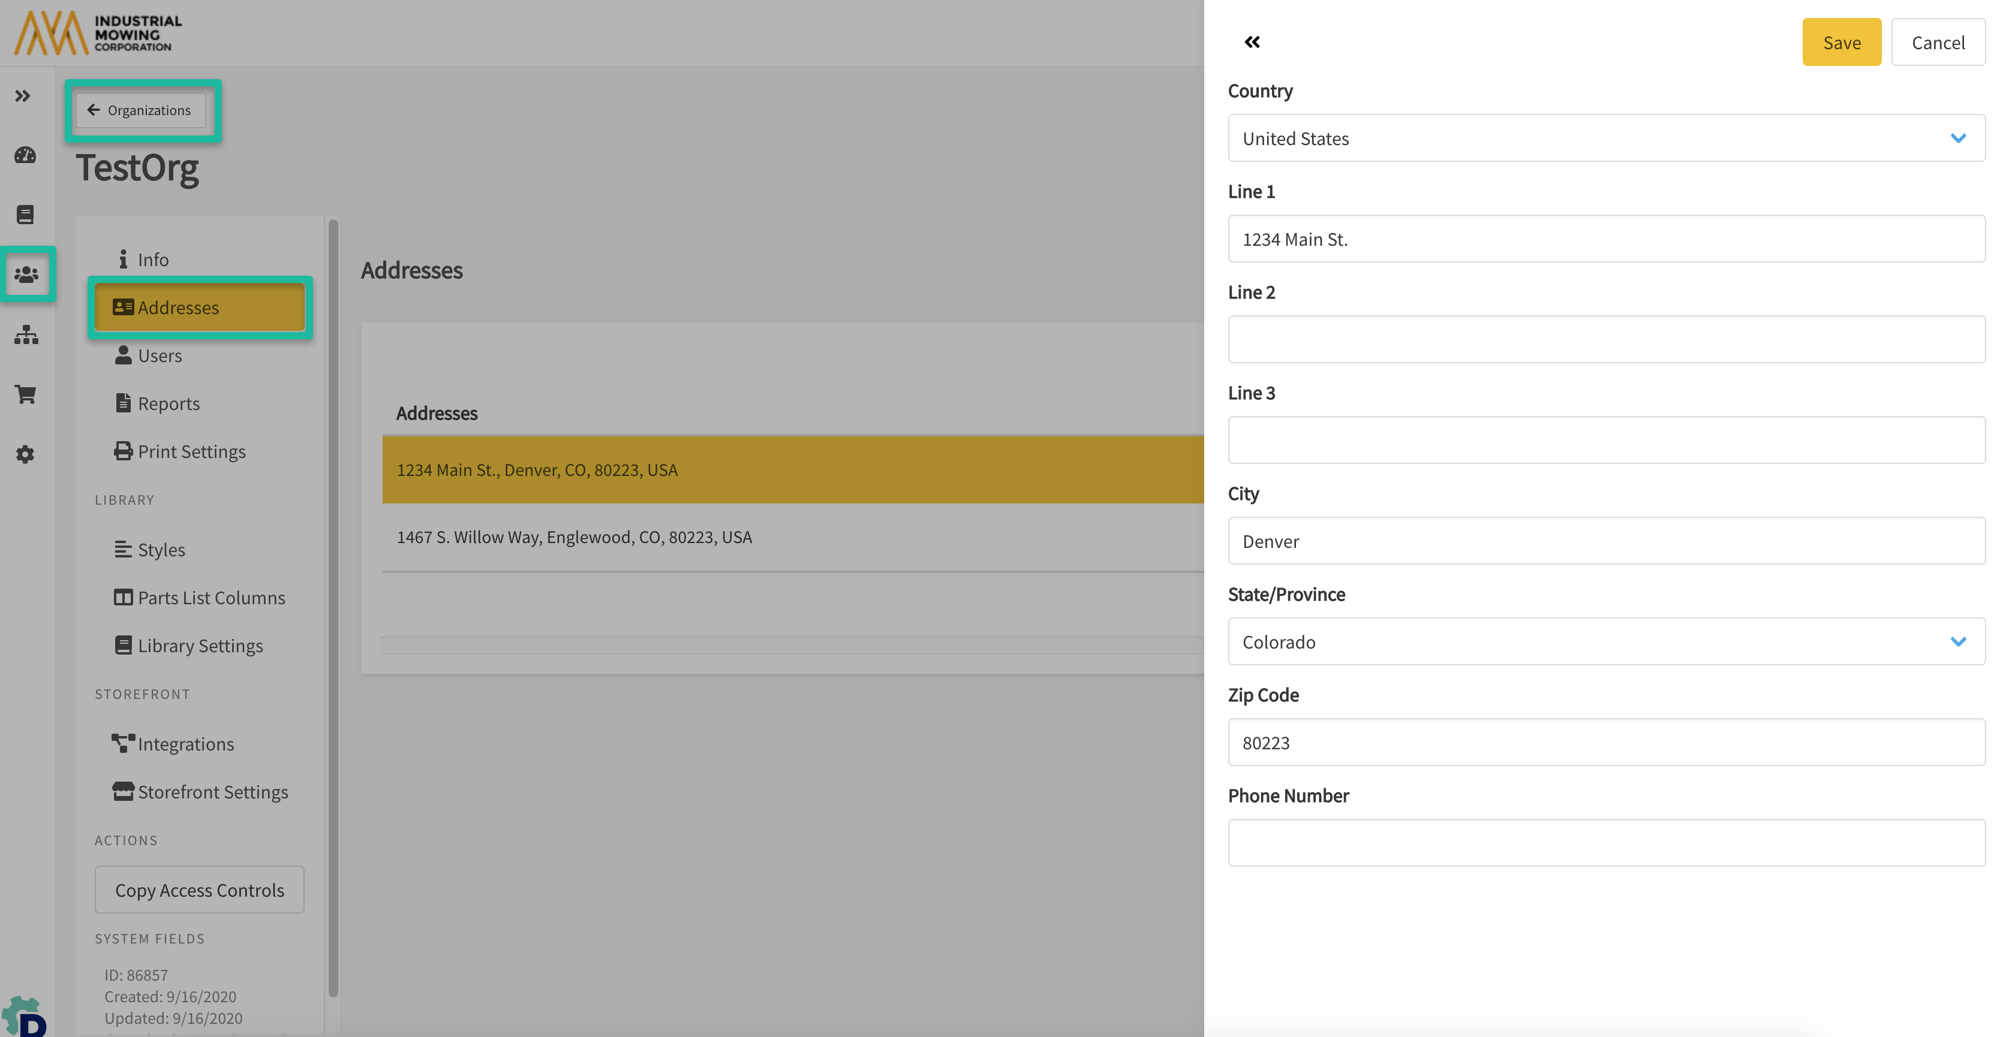Open the settings gear icon in the sidebar
This screenshot has width=2003, height=1037.
pos(25,454)
